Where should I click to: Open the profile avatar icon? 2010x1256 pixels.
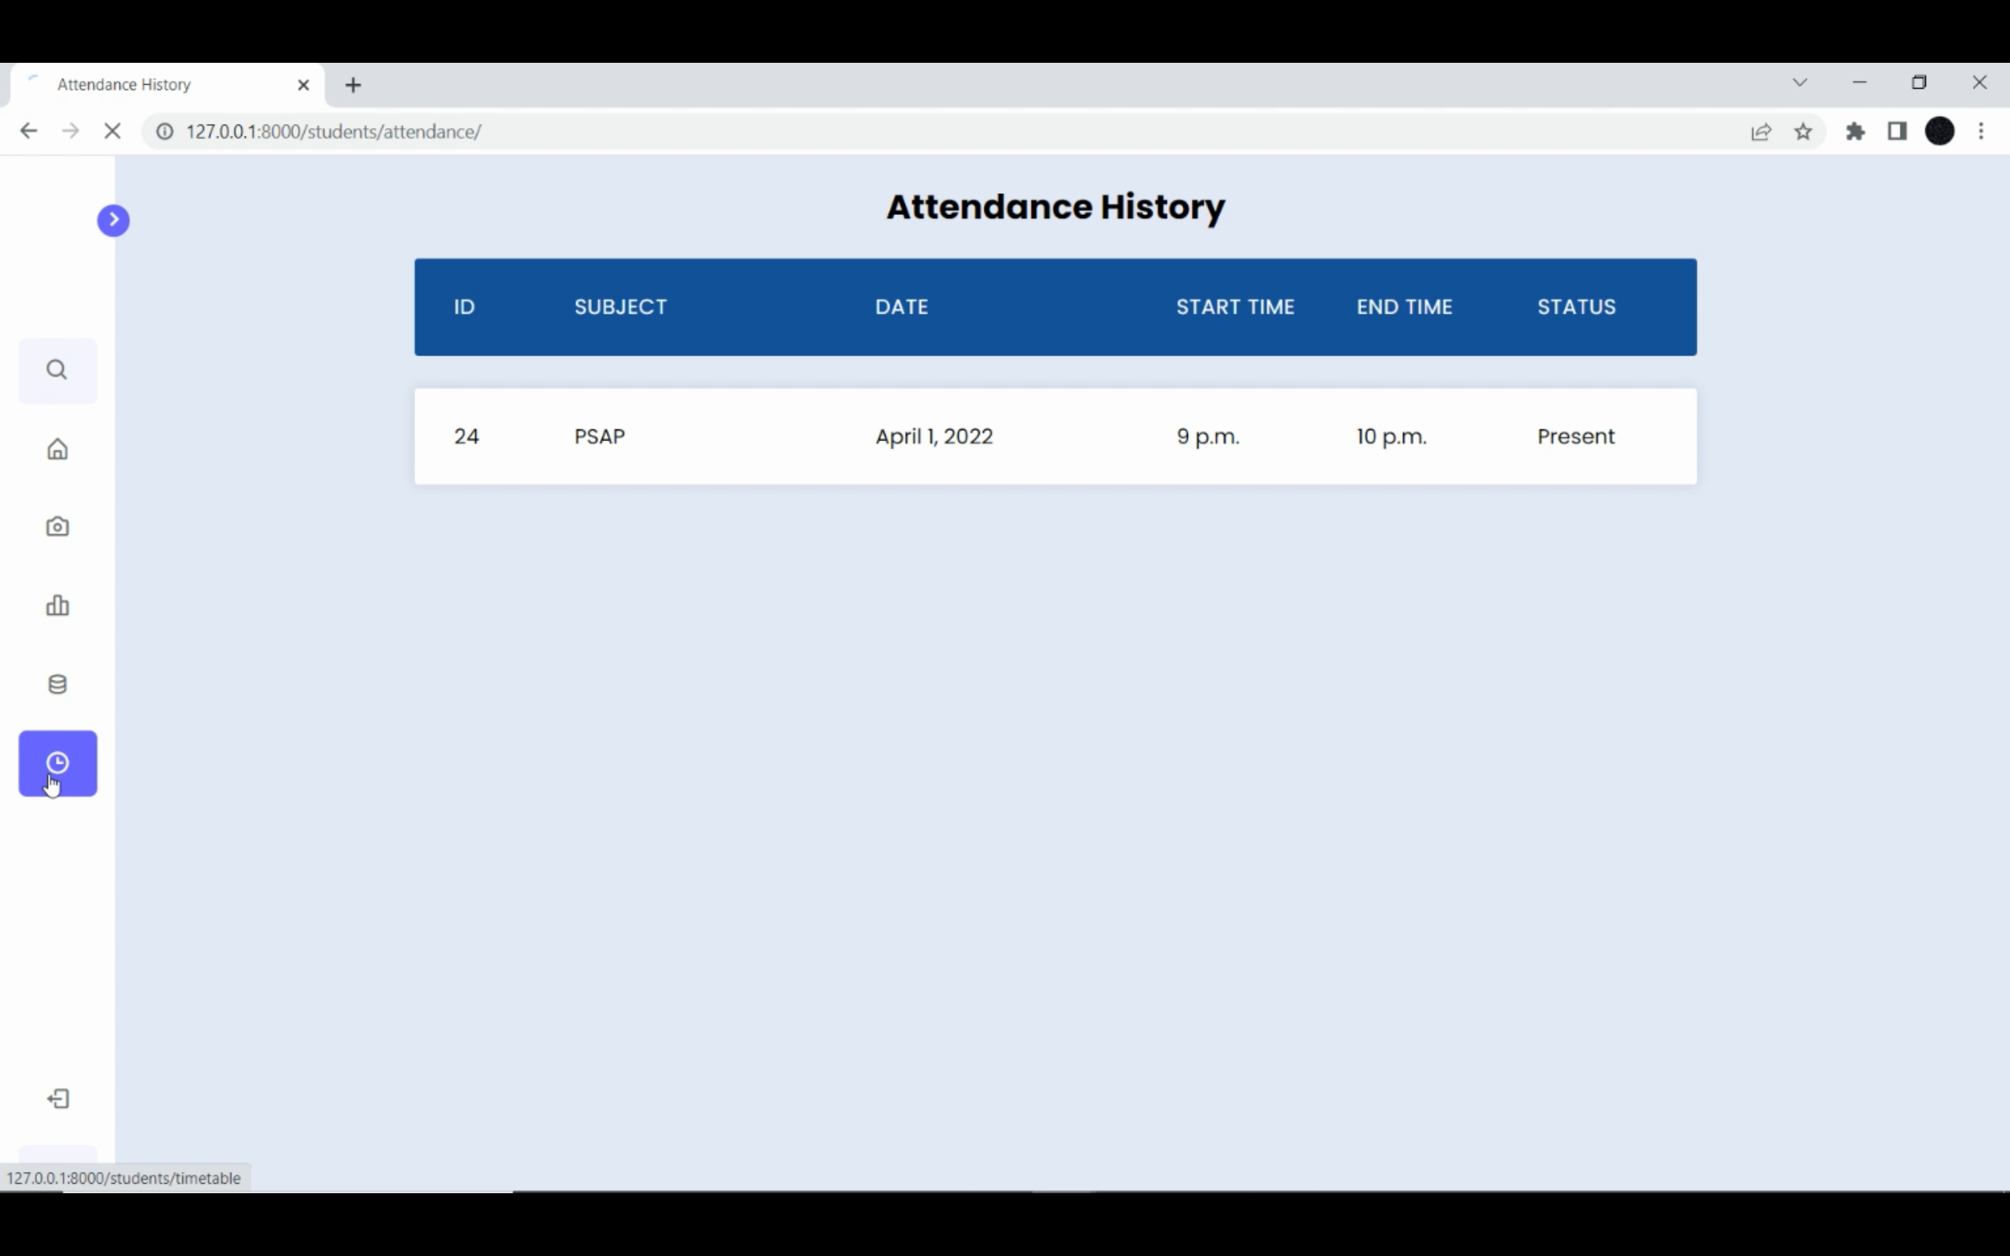pyautogui.click(x=1939, y=131)
